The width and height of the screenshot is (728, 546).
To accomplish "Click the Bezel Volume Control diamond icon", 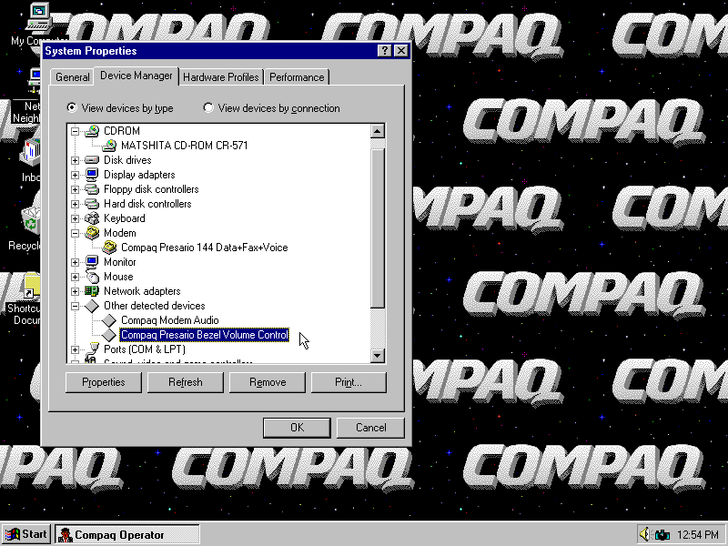I will click(109, 335).
